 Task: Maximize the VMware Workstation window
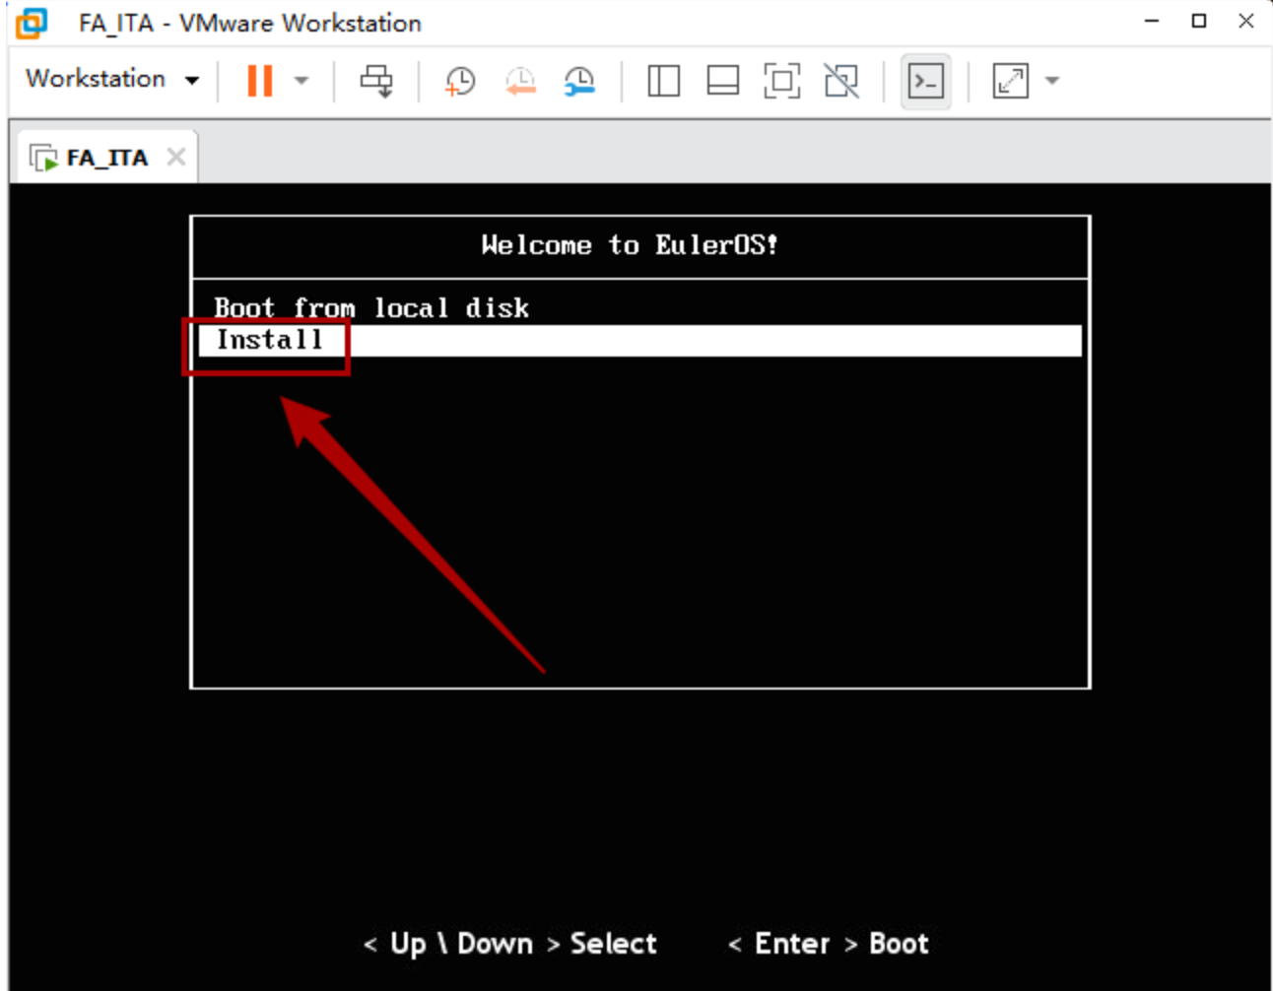tap(1199, 21)
